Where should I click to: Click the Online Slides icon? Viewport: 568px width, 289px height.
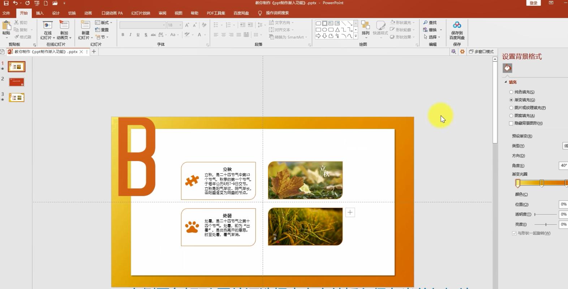tap(48, 26)
